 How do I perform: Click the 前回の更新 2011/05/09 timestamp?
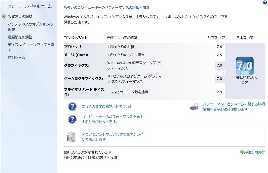coord(90,158)
